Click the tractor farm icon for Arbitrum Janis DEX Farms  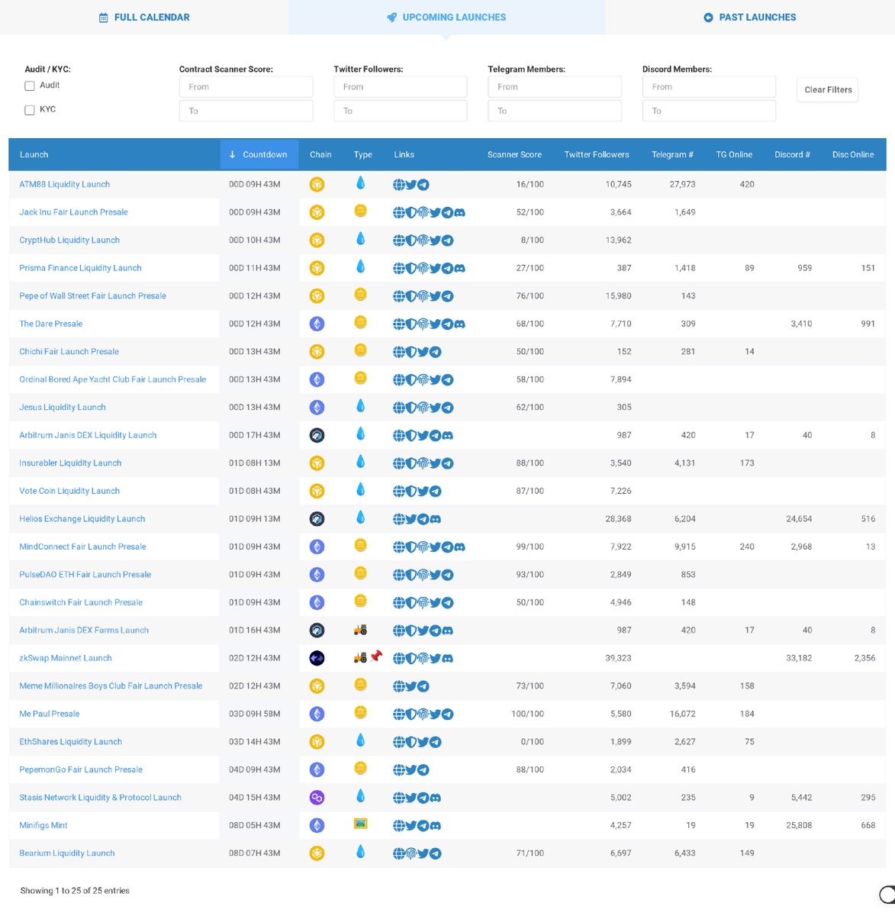click(360, 630)
